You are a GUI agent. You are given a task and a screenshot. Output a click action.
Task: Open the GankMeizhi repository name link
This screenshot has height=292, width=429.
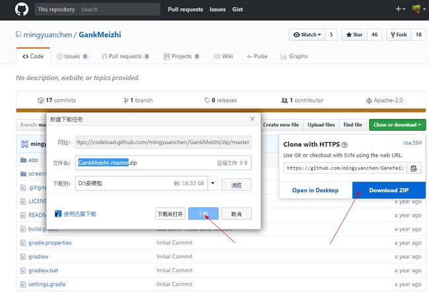(x=100, y=35)
